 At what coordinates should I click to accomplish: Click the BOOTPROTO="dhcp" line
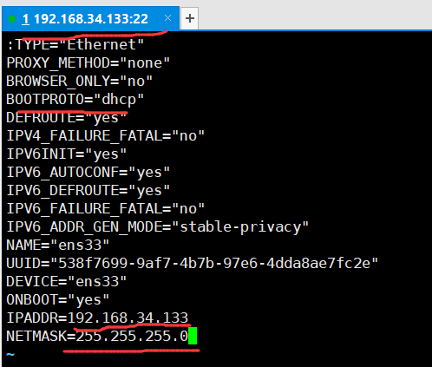(x=75, y=99)
